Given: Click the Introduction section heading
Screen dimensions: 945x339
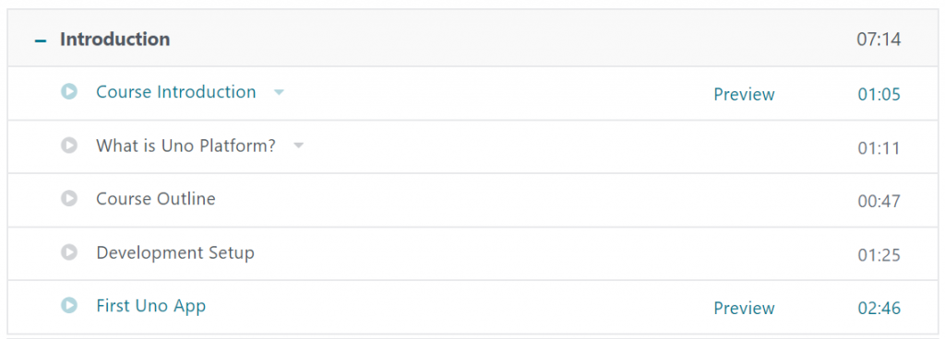Looking at the screenshot, I should pyautogui.click(x=115, y=40).
